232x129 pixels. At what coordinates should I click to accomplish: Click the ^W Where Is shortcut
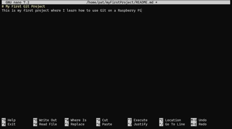[76, 120]
